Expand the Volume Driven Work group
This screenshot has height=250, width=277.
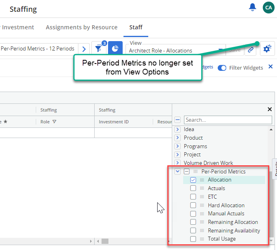(x=177, y=162)
